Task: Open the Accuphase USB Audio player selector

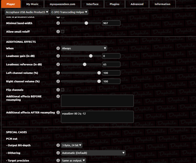Action: (x=27, y=12)
